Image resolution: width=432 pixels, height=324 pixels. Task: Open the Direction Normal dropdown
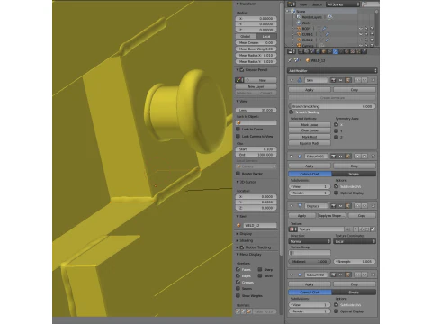(x=310, y=241)
